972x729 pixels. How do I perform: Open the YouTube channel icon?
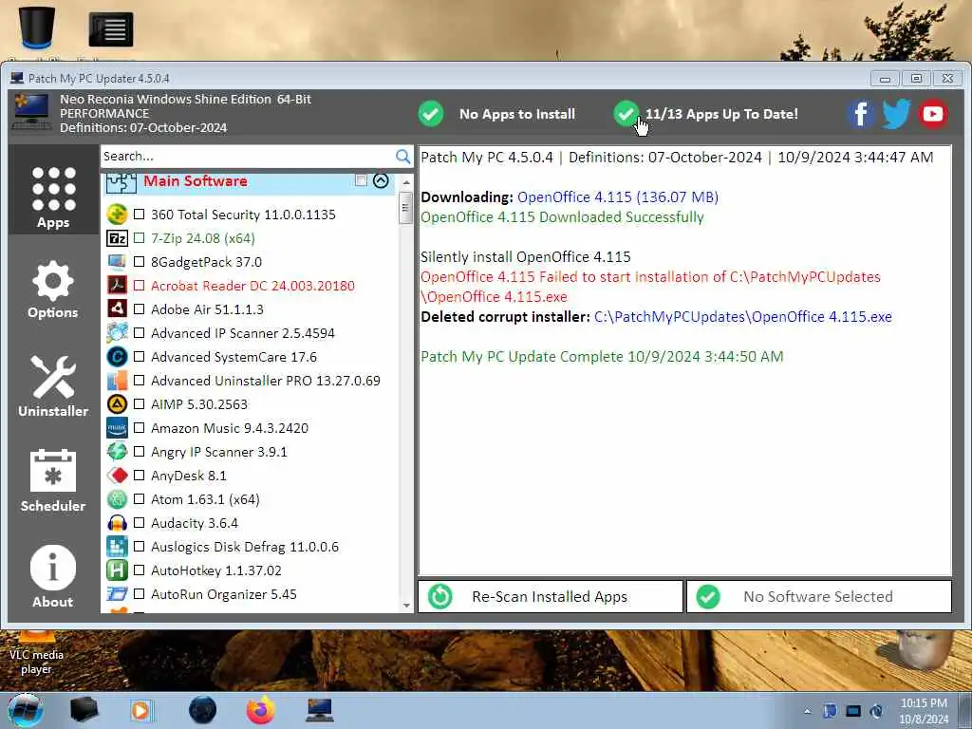(933, 114)
